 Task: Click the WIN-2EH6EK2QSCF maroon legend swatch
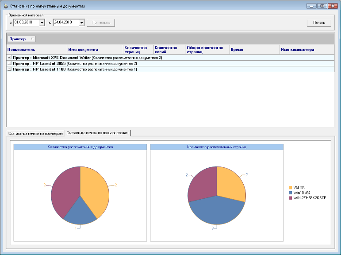(x=290, y=198)
